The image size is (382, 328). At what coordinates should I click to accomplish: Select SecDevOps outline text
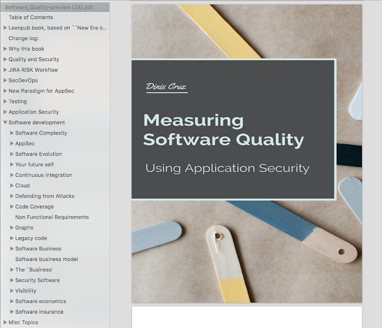[23, 80]
